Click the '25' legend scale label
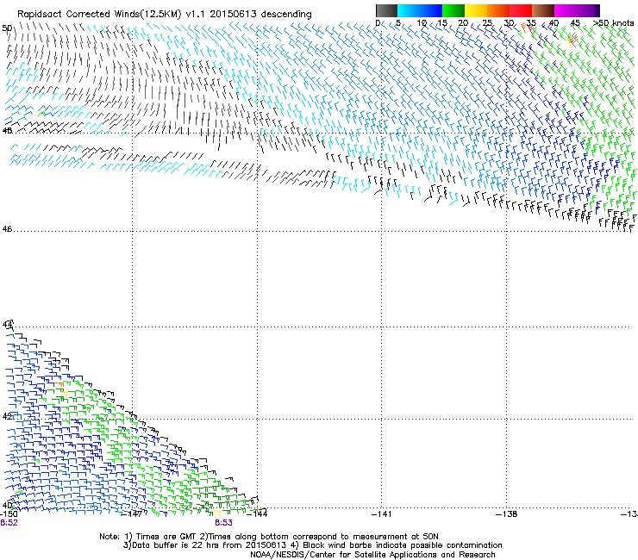This screenshot has height=560, width=638. [x=487, y=22]
